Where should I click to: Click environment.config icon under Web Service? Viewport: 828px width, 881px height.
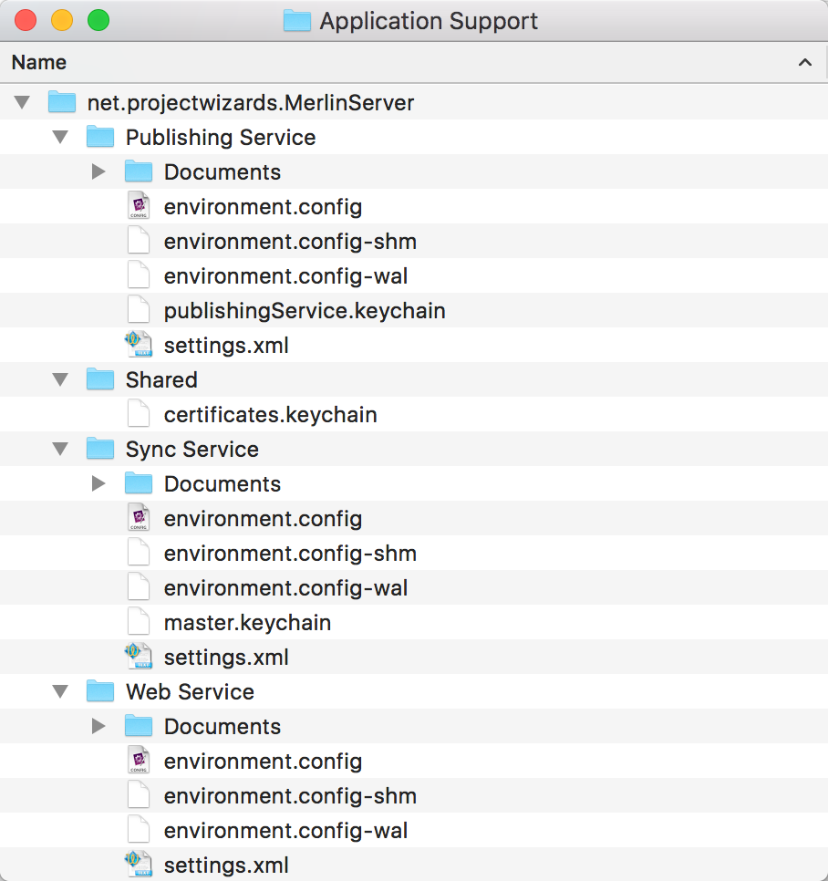tap(139, 761)
